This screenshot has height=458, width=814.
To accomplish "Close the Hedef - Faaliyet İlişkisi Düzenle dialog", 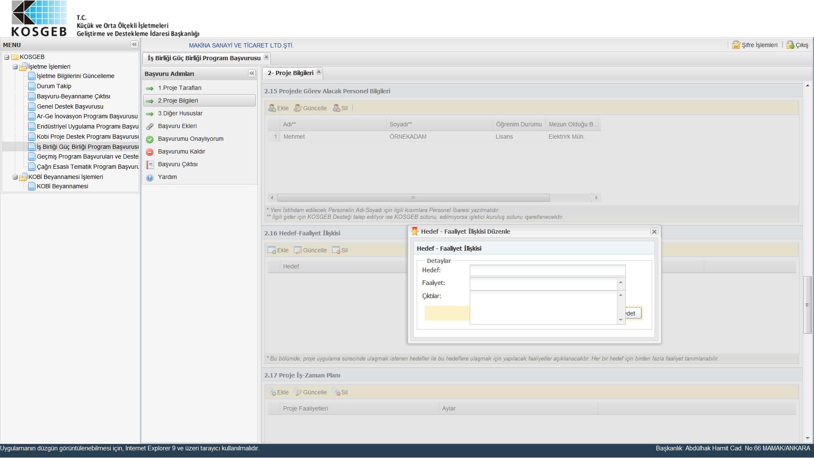I will 654,232.
